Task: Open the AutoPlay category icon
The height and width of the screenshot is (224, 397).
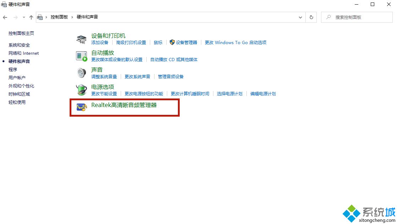Action: pos(81,56)
